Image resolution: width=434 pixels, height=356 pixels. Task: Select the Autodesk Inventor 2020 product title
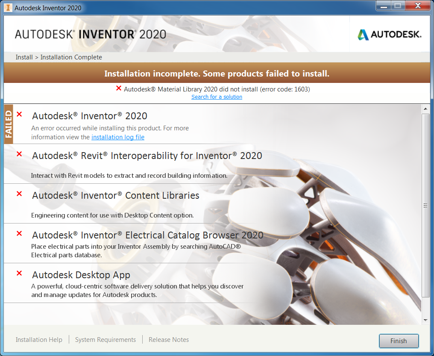90,116
